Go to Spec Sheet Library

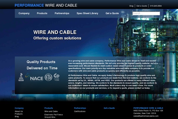click(x=87, y=13)
